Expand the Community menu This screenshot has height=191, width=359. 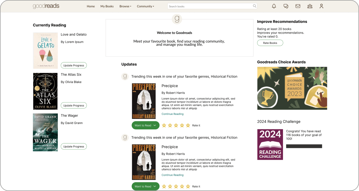[145, 6]
